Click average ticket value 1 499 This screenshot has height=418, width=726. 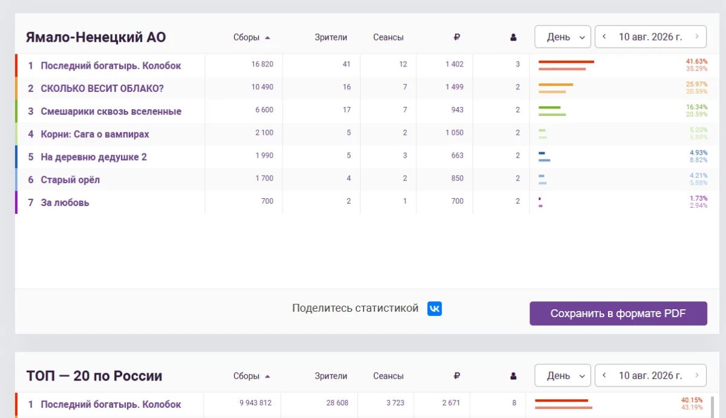(454, 87)
